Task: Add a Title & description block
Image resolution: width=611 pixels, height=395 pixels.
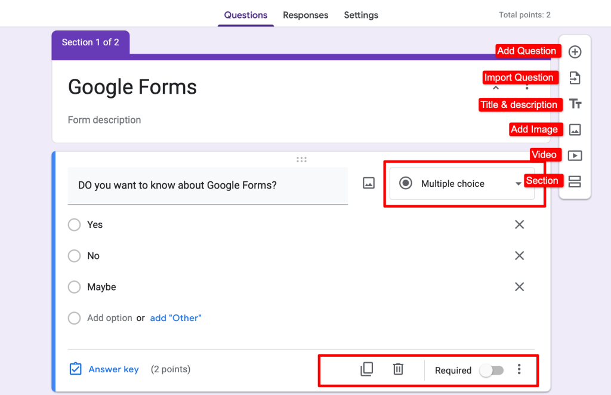Action: [575, 104]
